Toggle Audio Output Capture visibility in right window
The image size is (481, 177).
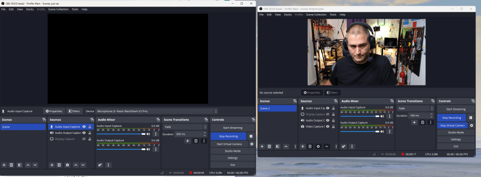tap(328, 120)
